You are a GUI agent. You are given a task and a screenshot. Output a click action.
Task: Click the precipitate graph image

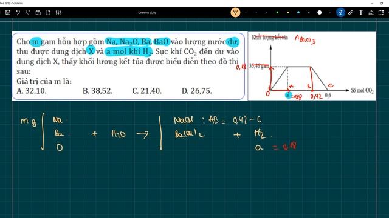pos(312,66)
